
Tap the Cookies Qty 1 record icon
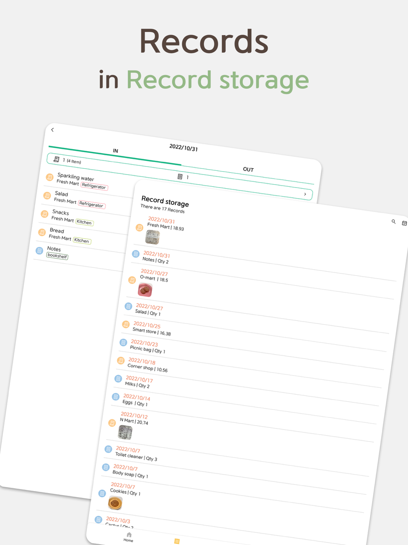pos(102,494)
